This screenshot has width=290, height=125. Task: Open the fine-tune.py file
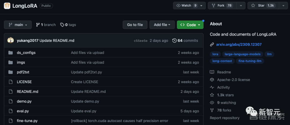[27, 121]
